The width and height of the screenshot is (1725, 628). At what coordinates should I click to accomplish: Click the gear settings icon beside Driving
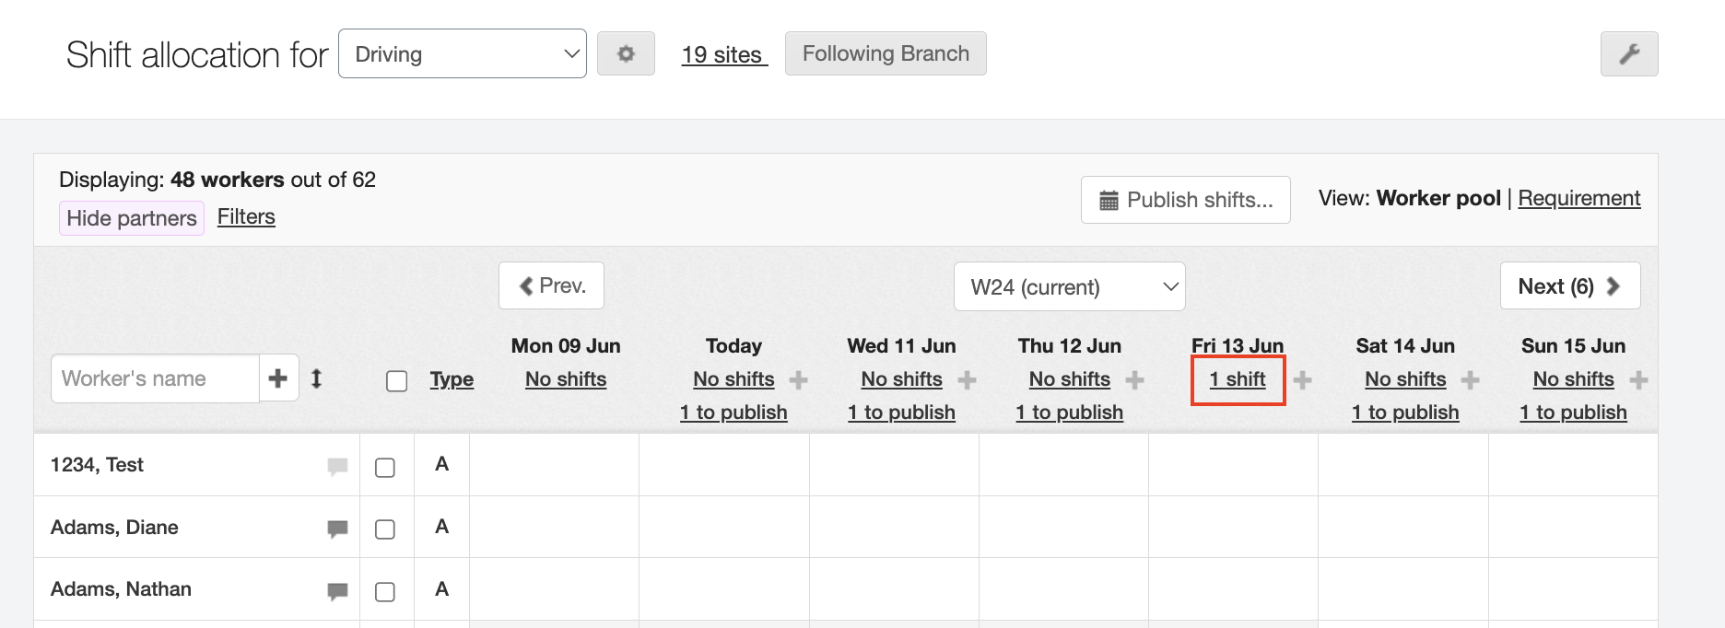pos(626,54)
